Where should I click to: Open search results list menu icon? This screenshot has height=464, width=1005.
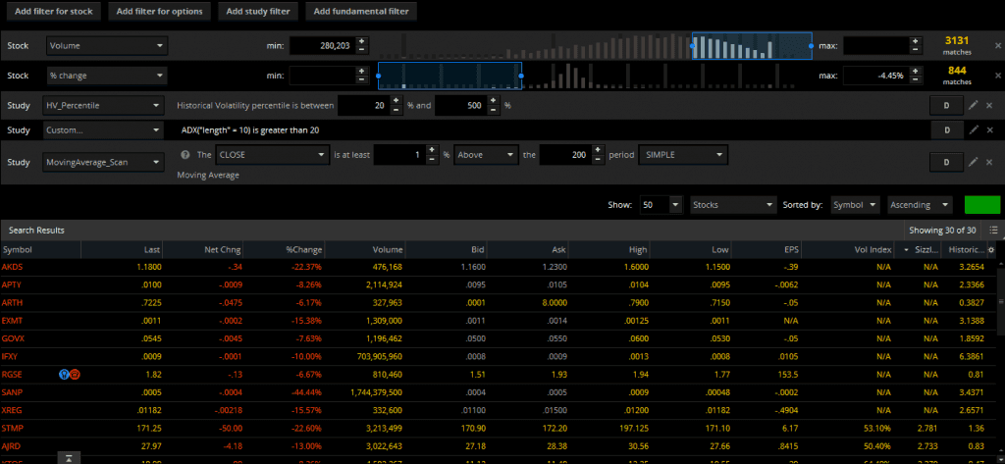point(993,231)
